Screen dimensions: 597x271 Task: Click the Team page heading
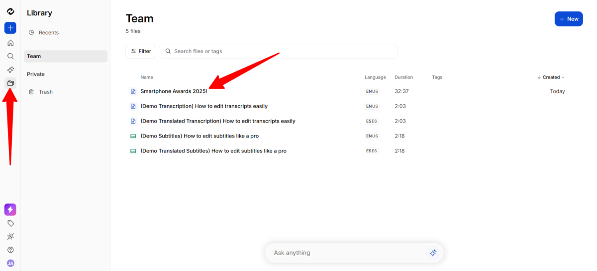click(140, 18)
